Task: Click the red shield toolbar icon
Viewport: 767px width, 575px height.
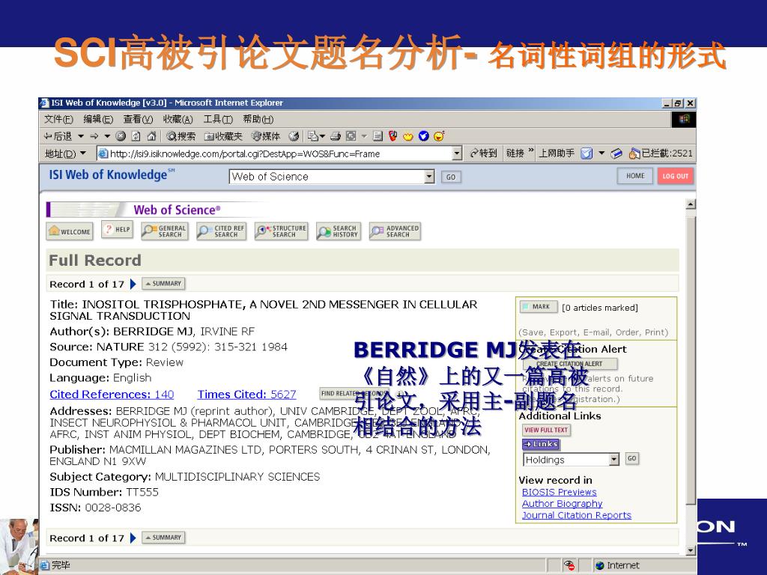Action: 392,136
